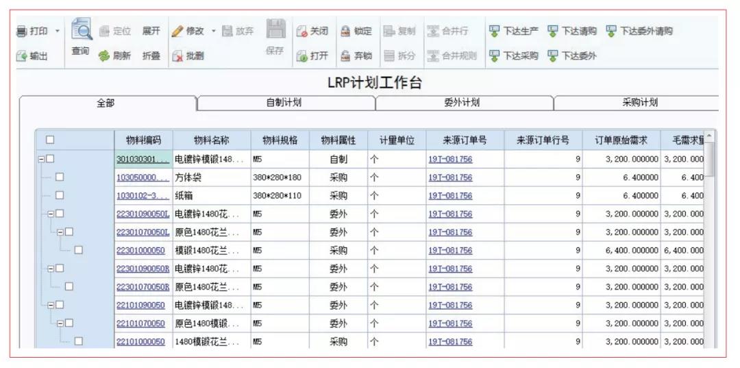Switch to the 自制计划 tab
Image resolution: width=740 pixels, height=368 pixels.
pyautogui.click(x=284, y=102)
